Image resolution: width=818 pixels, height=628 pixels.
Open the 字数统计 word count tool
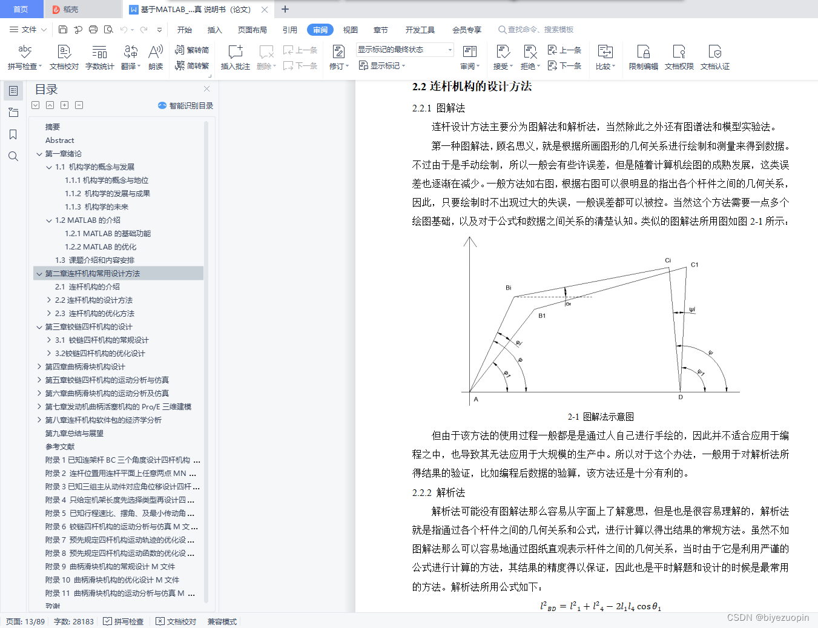(x=99, y=56)
